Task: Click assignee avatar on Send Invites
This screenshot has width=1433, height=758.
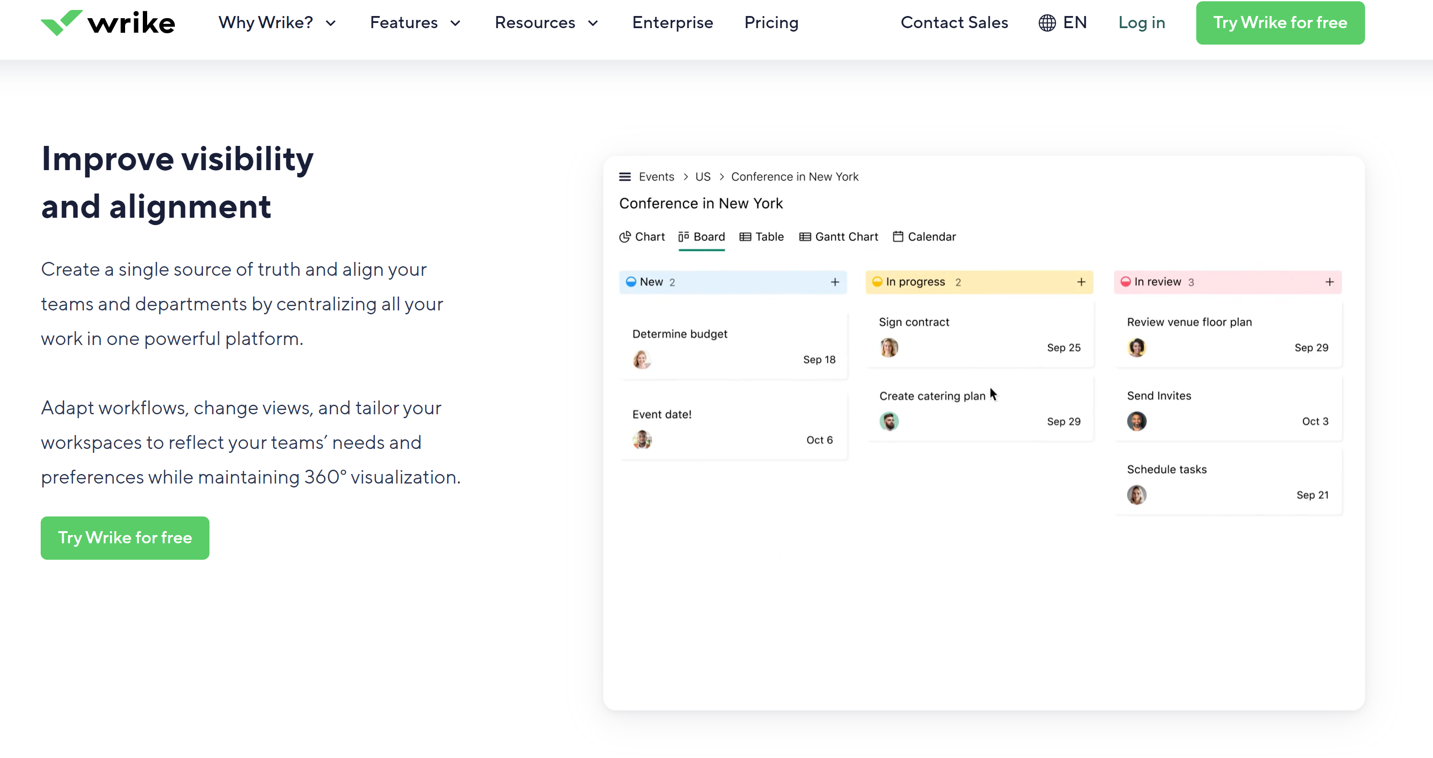Action: [1137, 421]
